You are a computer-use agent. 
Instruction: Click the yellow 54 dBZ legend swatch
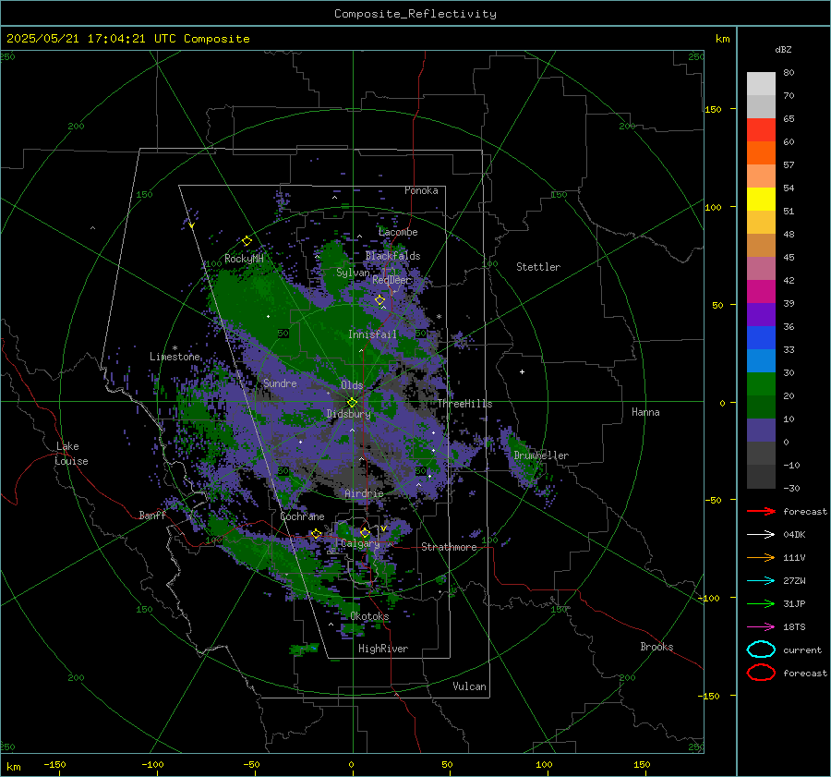click(761, 199)
